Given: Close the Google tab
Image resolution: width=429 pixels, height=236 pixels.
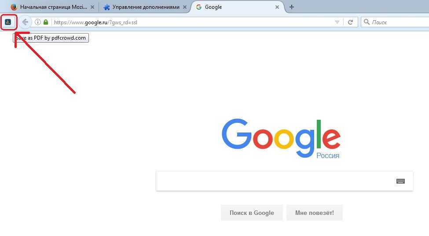Looking at the screenshot, I should point(277,7).
